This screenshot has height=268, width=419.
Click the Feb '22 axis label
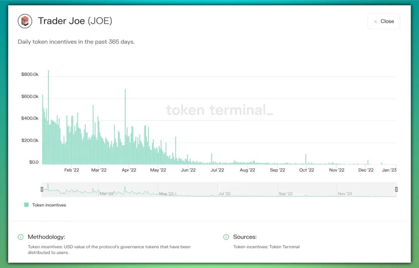pos(72,170)
